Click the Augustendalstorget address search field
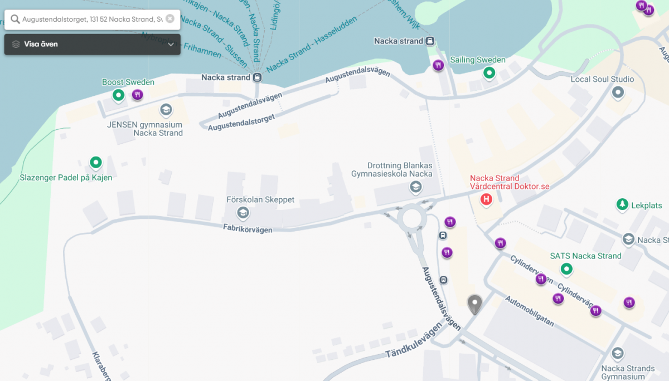This screenshot has height=381, width=669. pyautogui.click(x=93, y=19)
